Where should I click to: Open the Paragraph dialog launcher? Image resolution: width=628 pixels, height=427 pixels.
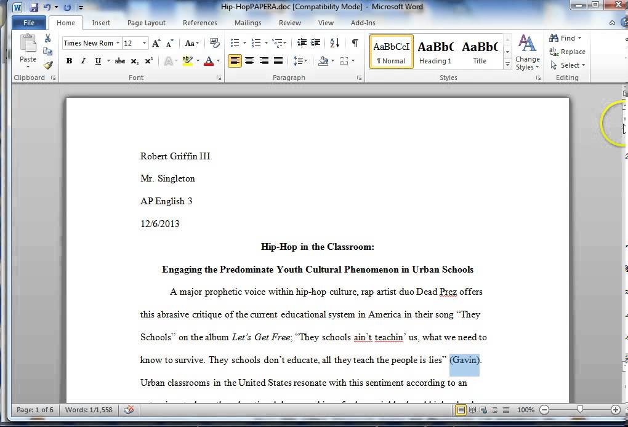360,78
